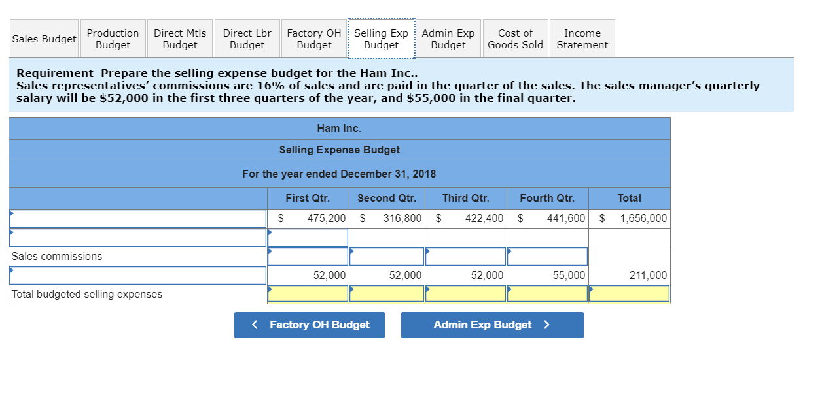This screenshot has width=839, height=414.
Task: Click the triangle in Sales commissions First Qtr cell
Action: (270, 251)
